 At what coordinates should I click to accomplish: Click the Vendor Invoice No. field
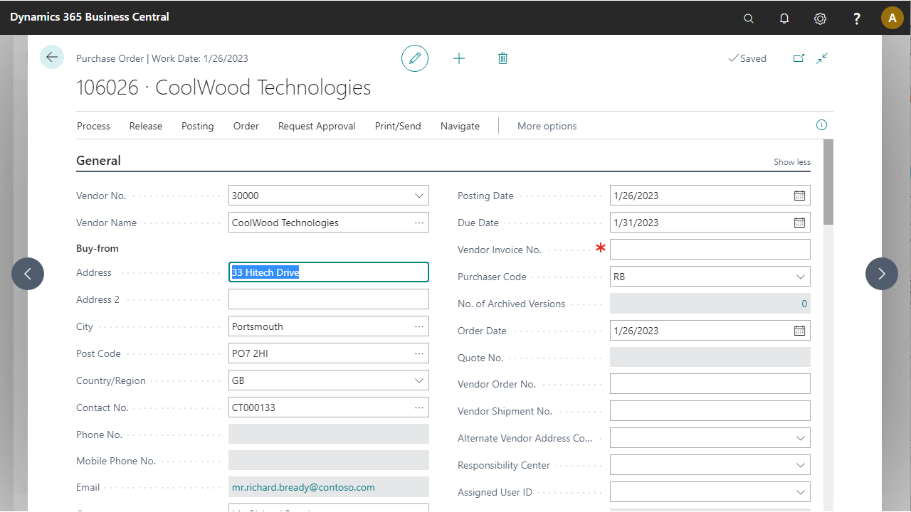coord(710,250)
